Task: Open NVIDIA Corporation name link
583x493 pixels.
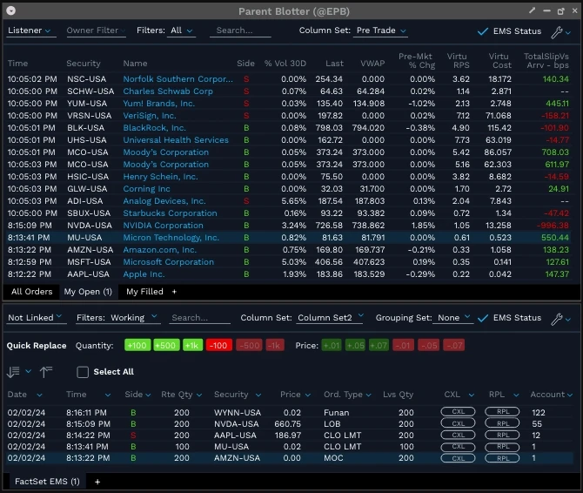Action: pyautogui.click(x=163, y=226)
